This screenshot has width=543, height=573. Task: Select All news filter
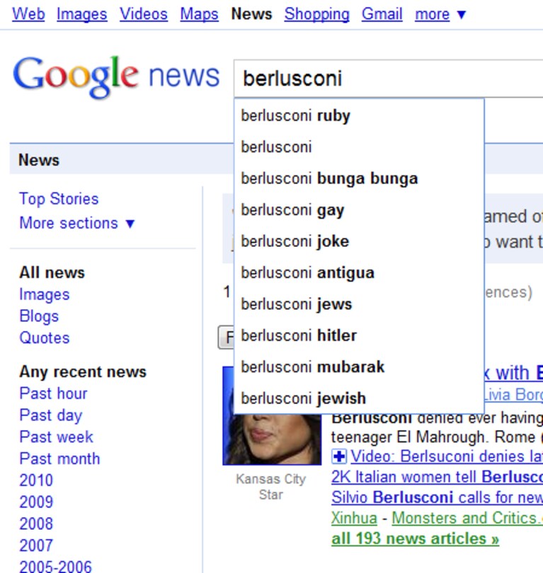coord(52,272)
